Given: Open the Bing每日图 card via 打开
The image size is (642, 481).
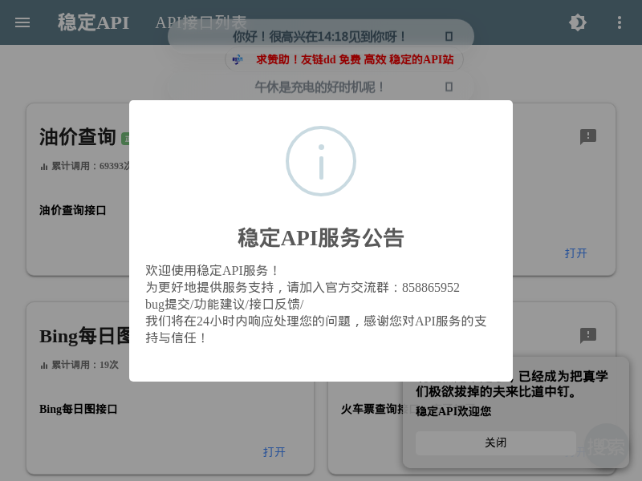Looking at the screenshot, I should coord(274,452).
